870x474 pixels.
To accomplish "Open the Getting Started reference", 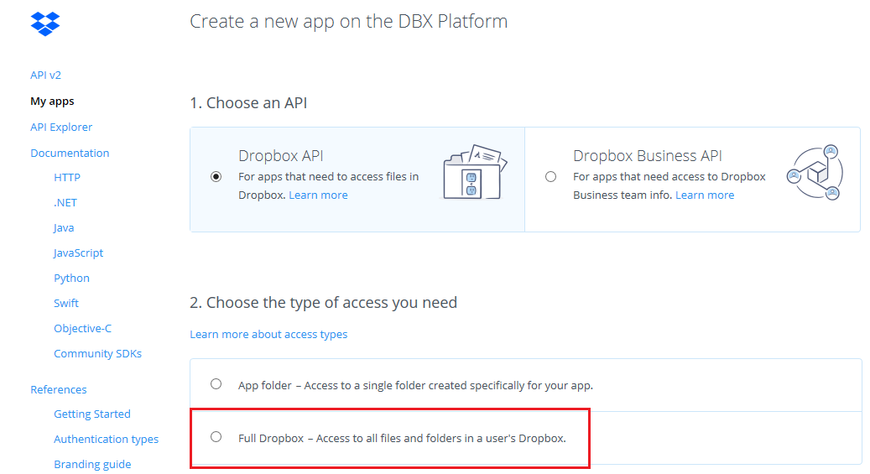I will (x=92, y=414).
